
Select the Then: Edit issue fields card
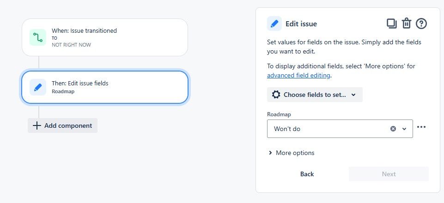(105, 87)
